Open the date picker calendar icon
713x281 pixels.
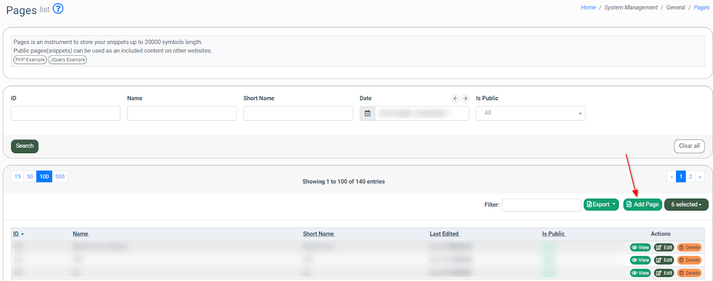pyautogui.click(x=367, y=114)
